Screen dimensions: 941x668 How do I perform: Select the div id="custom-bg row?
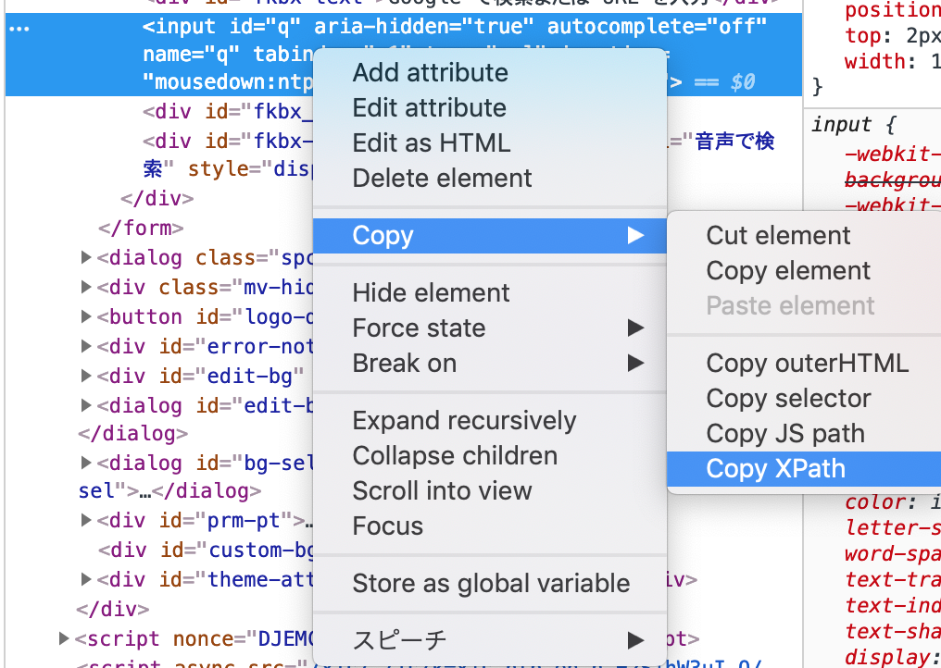point(206,550)
